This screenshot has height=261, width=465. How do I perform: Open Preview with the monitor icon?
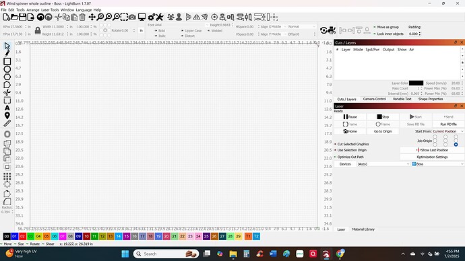[142, 17]
